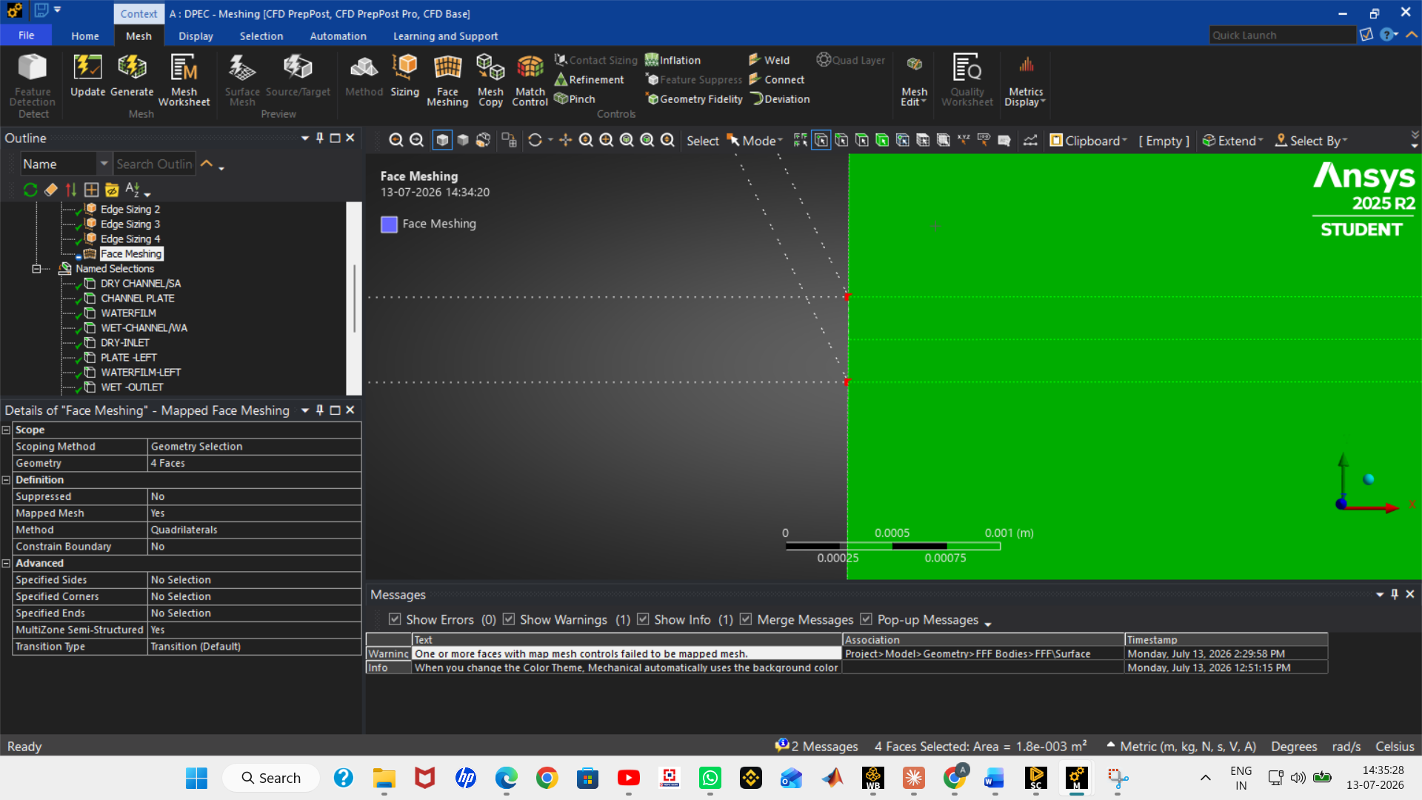Click the Generate mesh icon

[x=132, y=75]
